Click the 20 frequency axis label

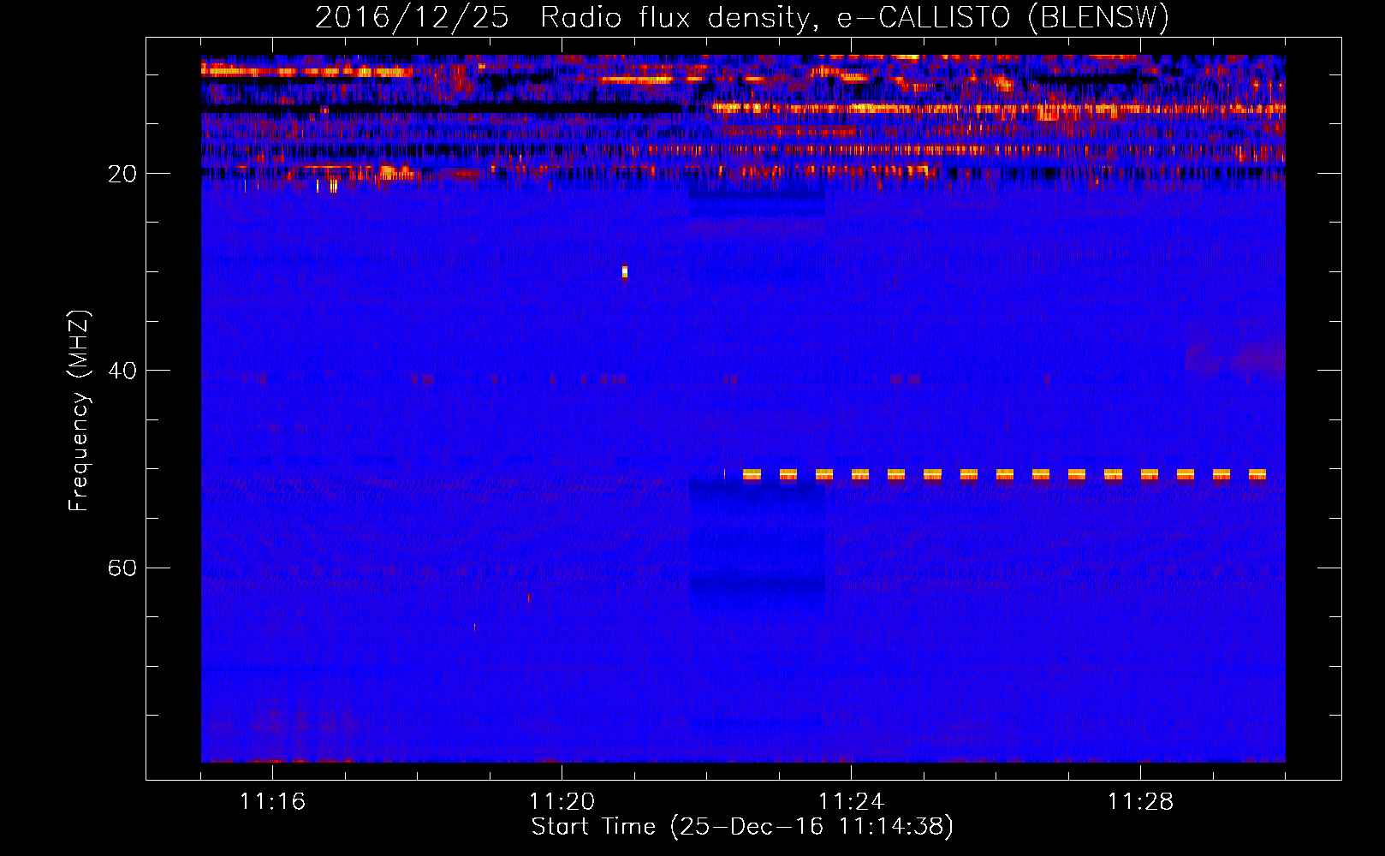click(x=122, y=174)
